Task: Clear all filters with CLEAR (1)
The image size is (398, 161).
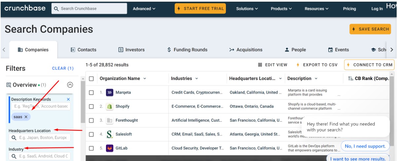Action: pyautogui.click(x=63, y=68)
